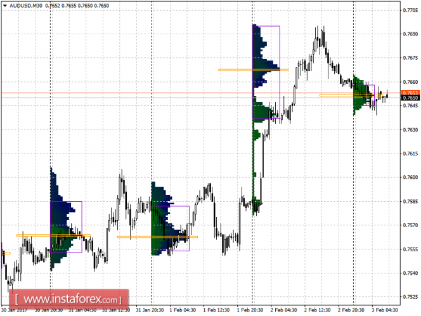The height and width of the screenshot is (316, 421).
Task: Click the small purple rectangle near 3 Feb
Action: [x=364, y=95]
